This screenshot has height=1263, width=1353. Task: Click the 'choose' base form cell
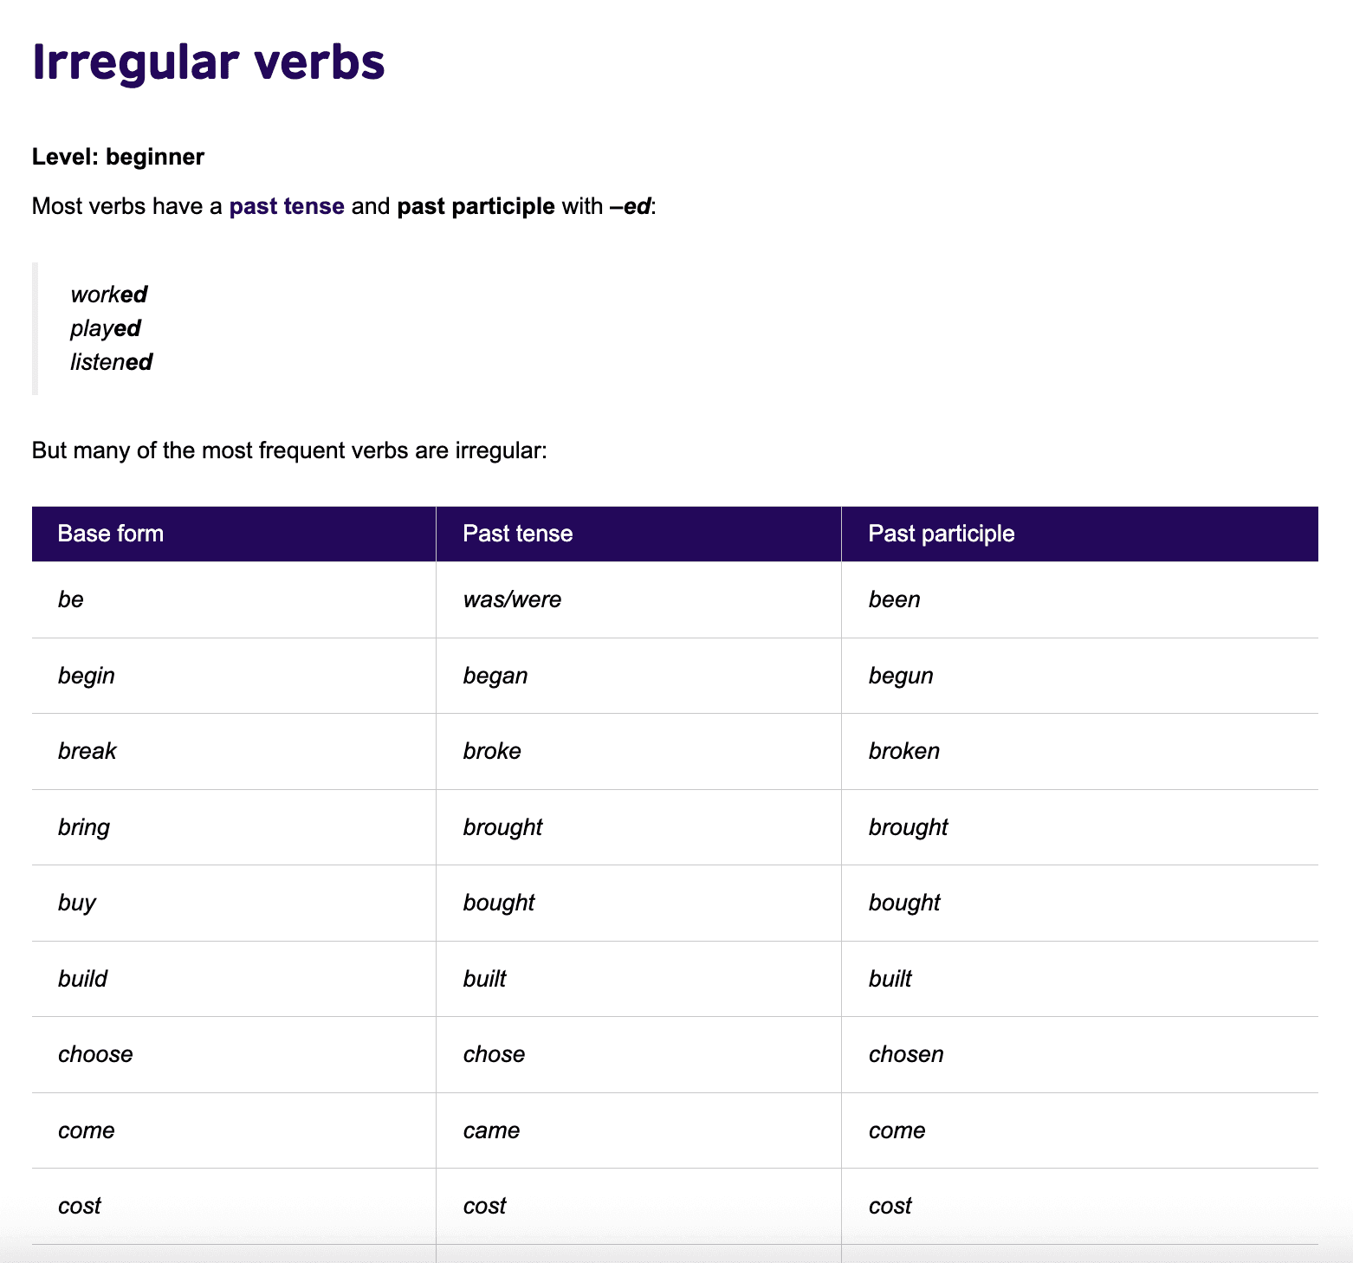[x=95, y=1054]
